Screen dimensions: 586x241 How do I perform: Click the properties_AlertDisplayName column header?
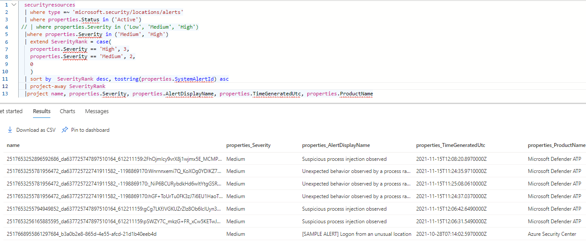pos(336,145)
